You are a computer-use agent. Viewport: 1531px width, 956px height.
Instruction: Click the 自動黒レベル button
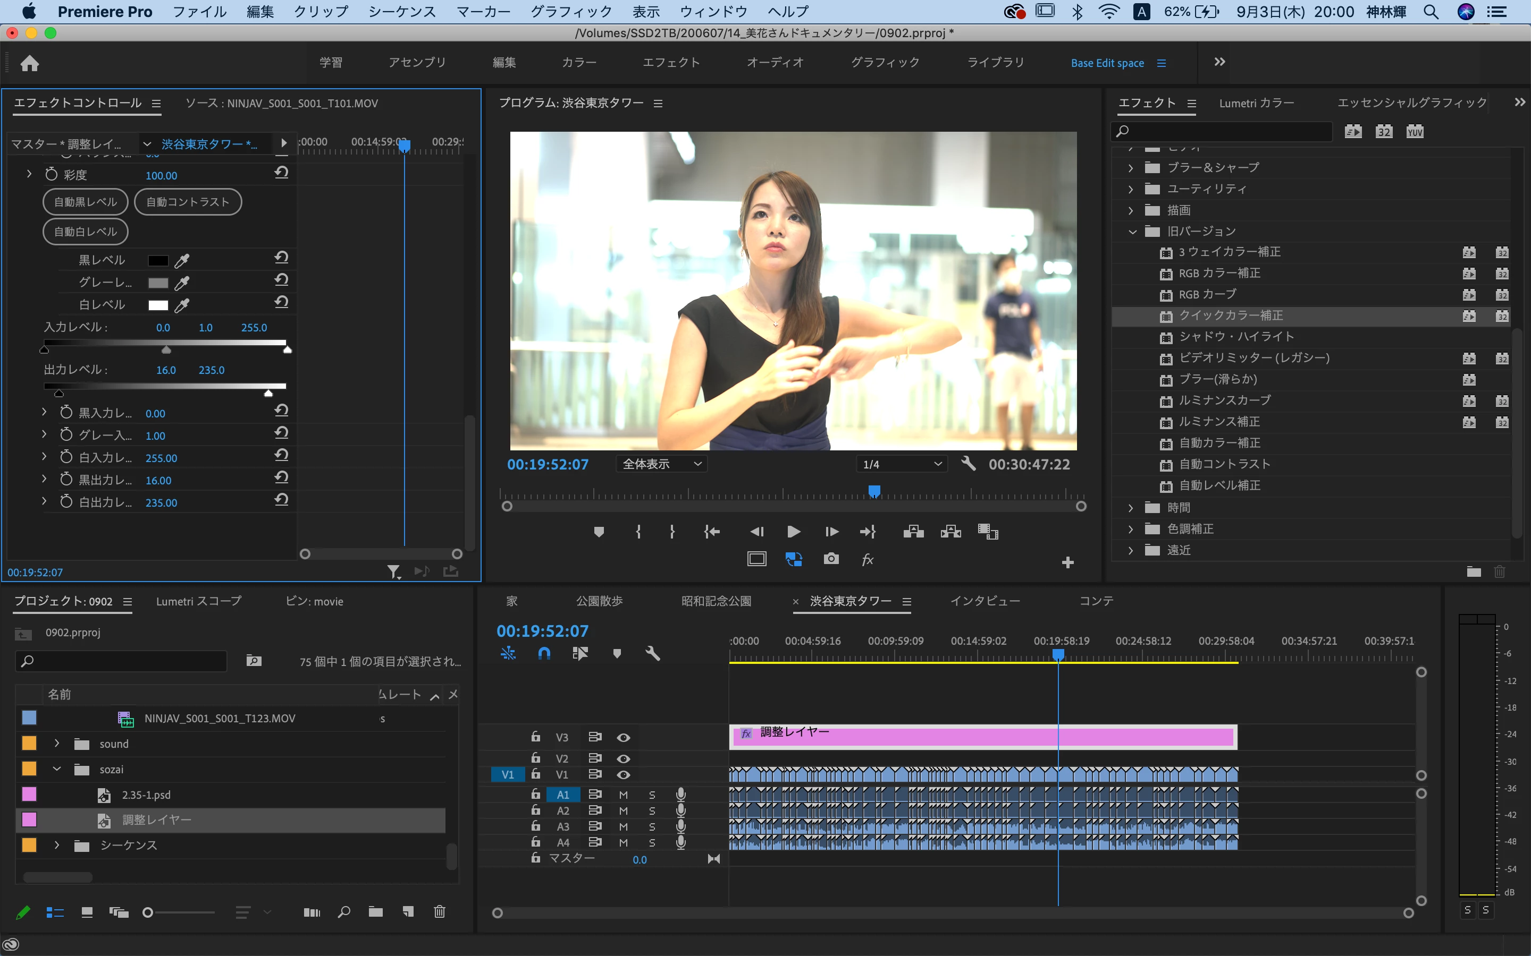86,202
